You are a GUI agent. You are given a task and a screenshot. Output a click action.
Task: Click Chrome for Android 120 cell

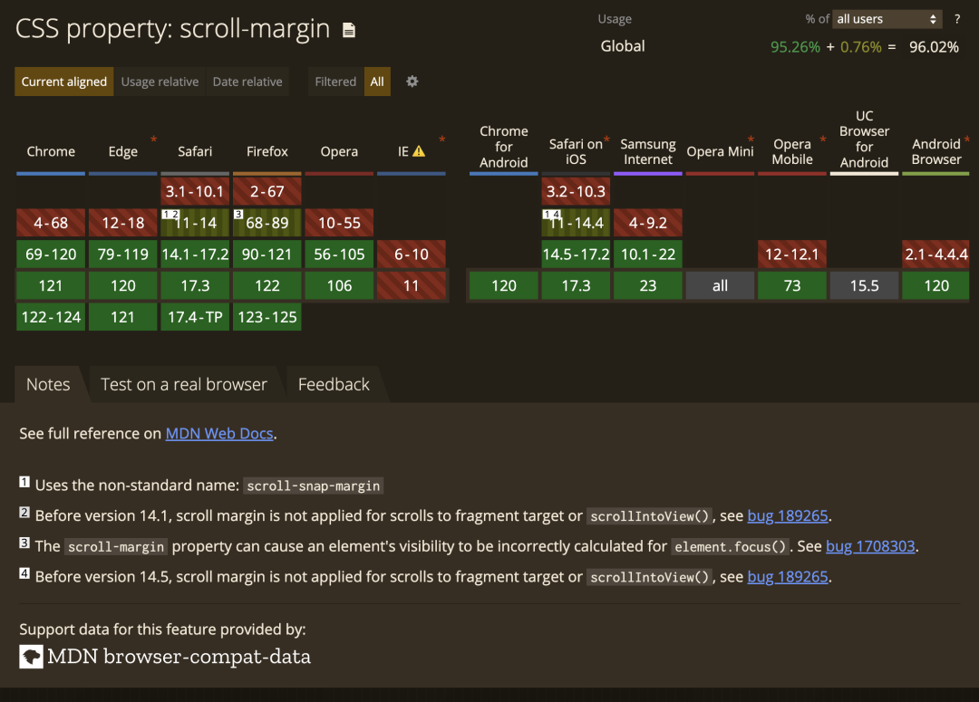coord(504,286)
